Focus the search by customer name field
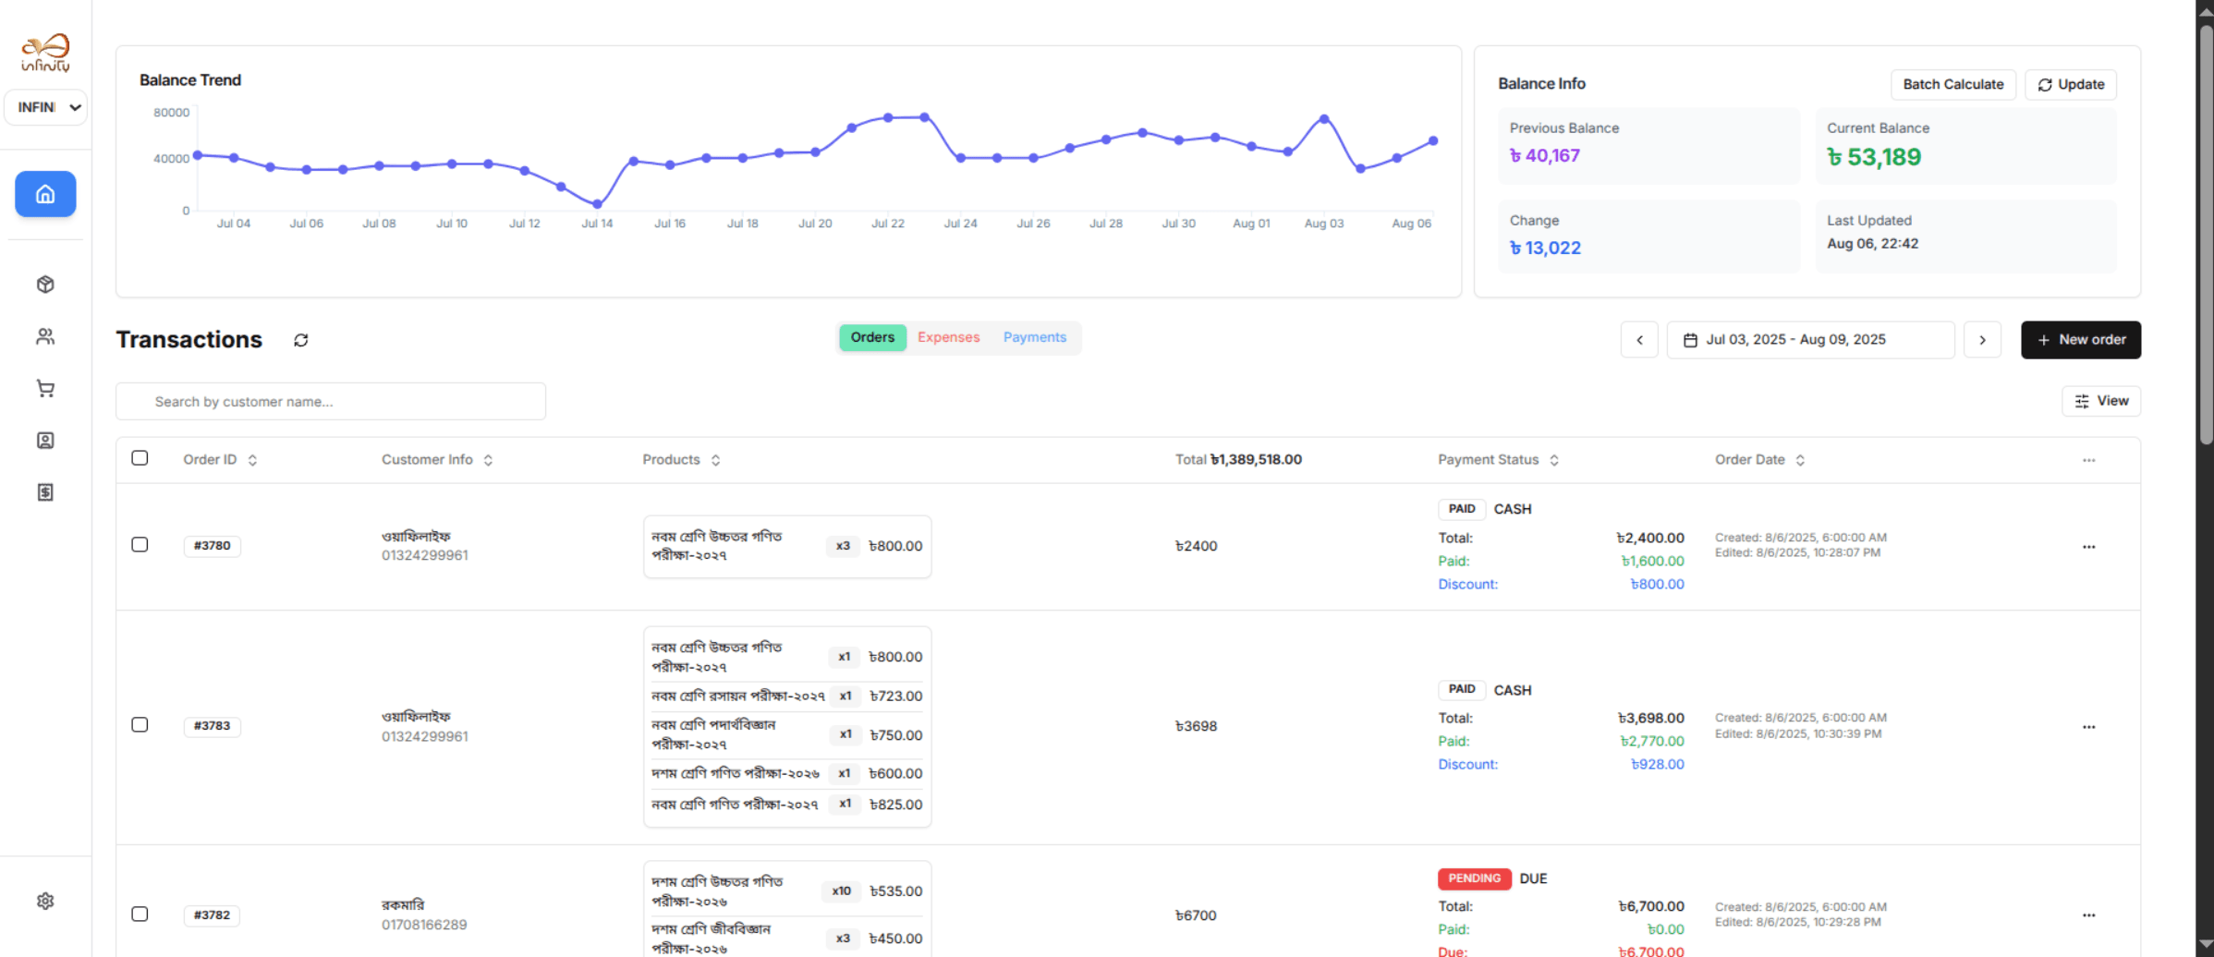This screenshot has height=957, width=2214. 331,402
